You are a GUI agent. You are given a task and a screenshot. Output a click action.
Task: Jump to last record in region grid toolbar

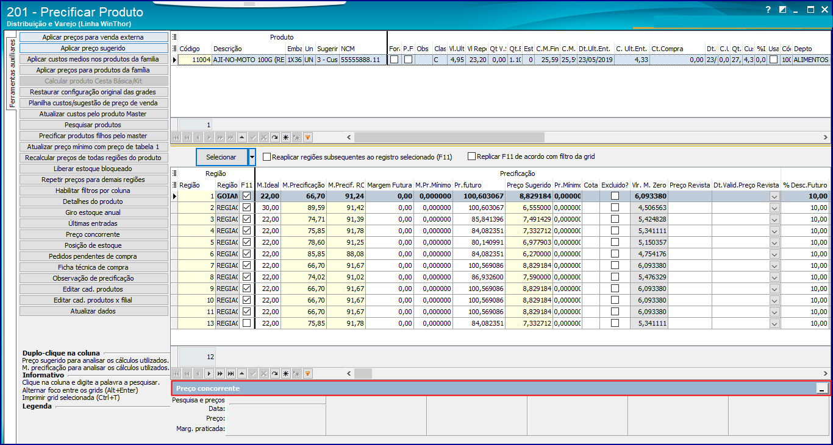coord(231,373)
